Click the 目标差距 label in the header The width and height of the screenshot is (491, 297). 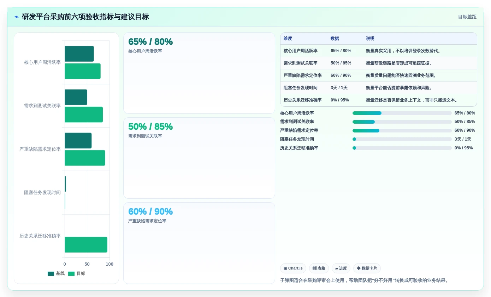[467, 17]
